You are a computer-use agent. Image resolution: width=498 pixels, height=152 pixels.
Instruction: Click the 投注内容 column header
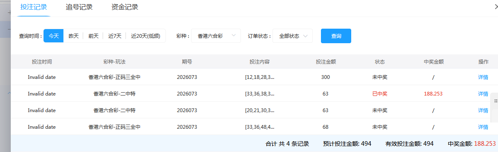[x=260, y=61]
